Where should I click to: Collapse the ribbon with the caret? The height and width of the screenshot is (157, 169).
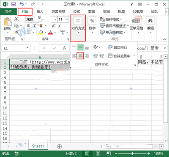point(165,39)
